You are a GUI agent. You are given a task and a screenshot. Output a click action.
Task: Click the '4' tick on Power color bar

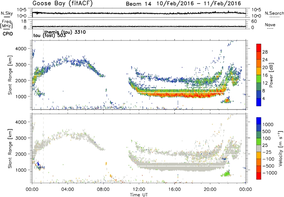[263, 98]
